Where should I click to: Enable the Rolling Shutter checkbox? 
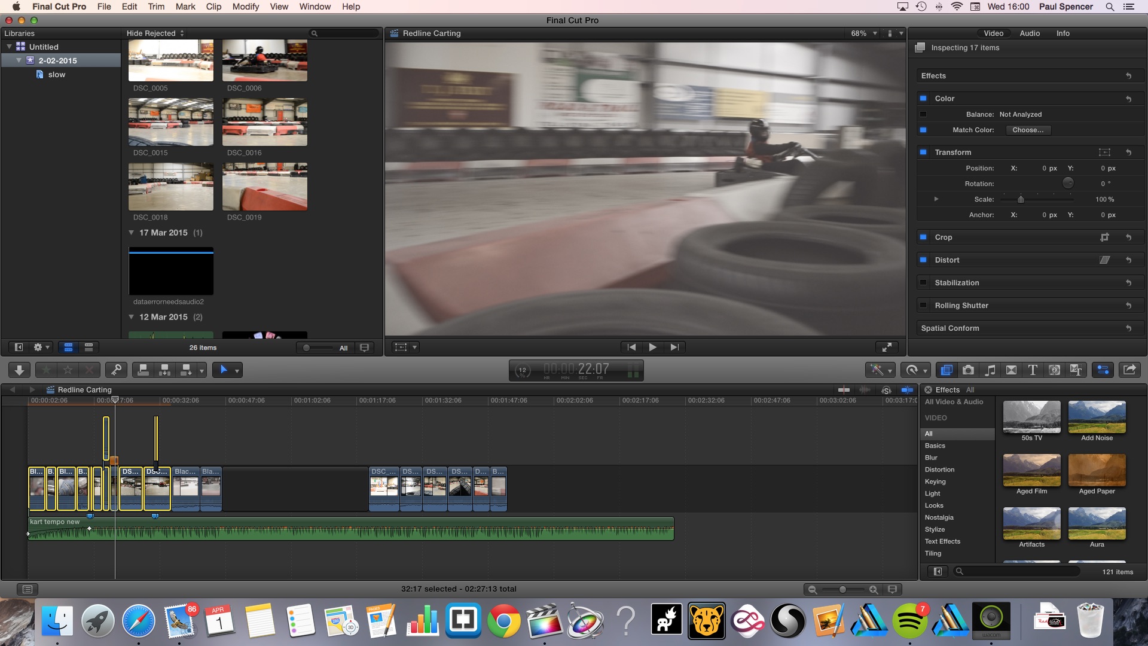[x=923, y=306]
